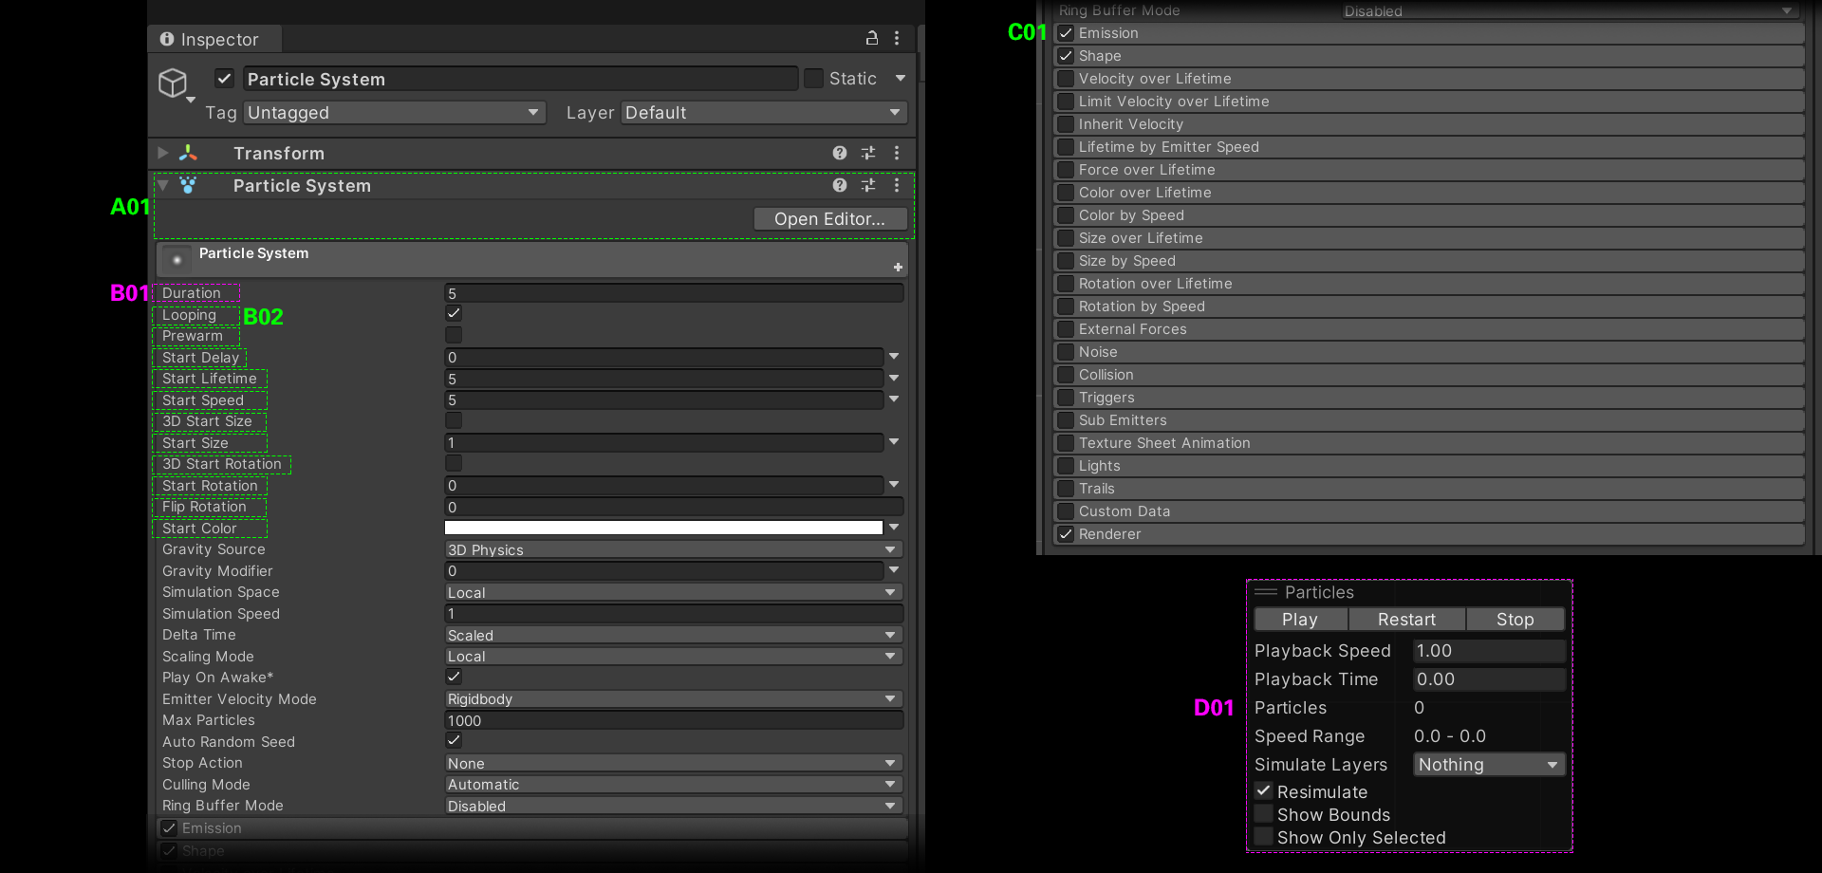The width and height of the screenshot is (1822, 873).
Task: Click the GameObject name field
Action: tap(520, 79)
